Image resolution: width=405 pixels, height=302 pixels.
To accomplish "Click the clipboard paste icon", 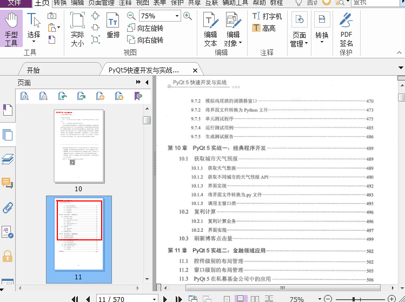I will 52,28.
